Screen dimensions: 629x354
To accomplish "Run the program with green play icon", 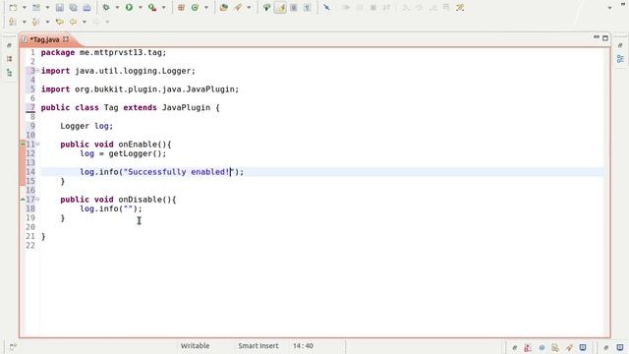I will (x=129, y=8).
